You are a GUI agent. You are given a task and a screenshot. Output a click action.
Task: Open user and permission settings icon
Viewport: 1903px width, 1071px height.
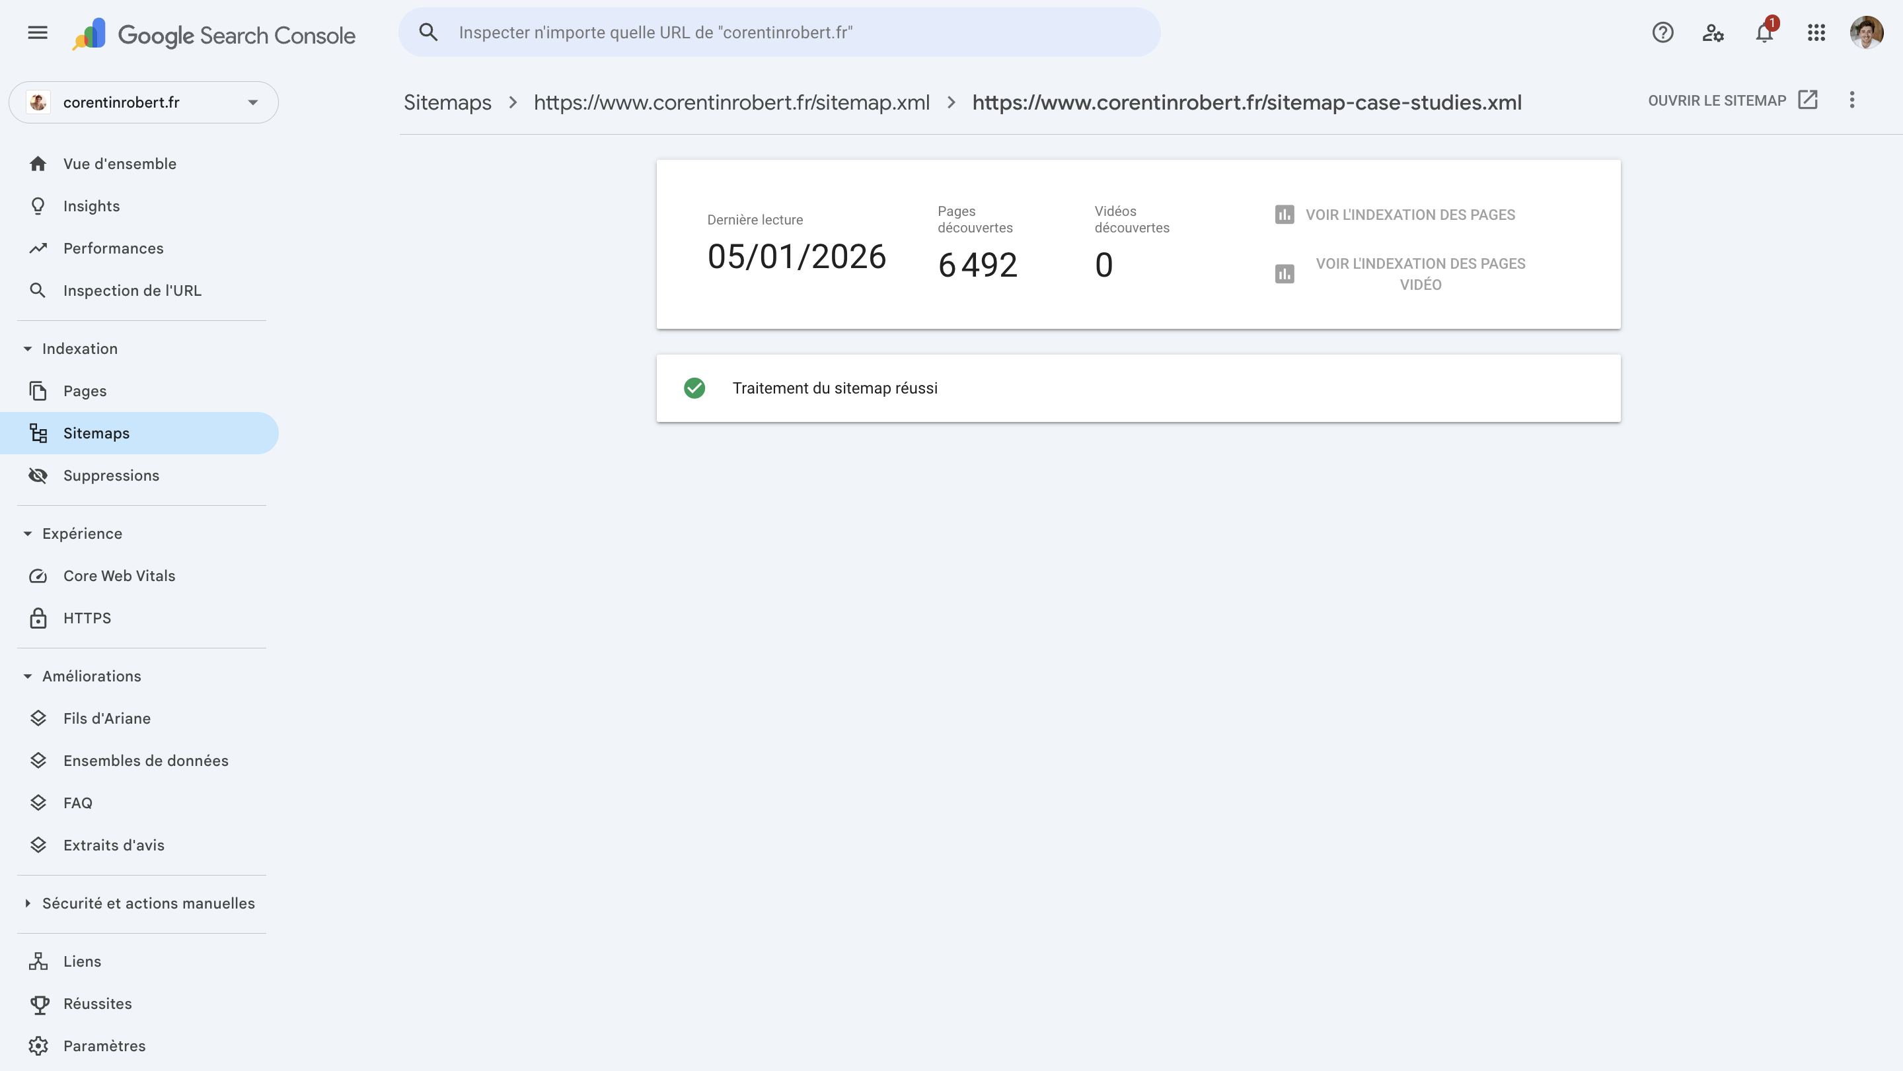[x=1713, y=32]
